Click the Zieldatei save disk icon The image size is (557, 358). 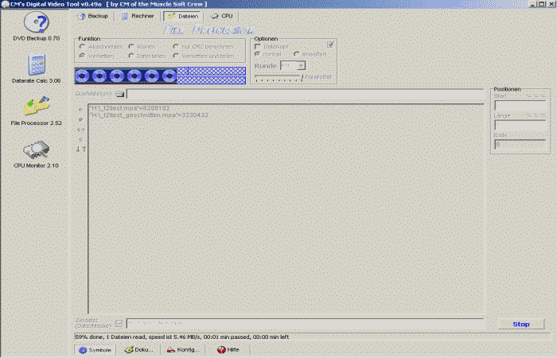[x=119, y=323]
